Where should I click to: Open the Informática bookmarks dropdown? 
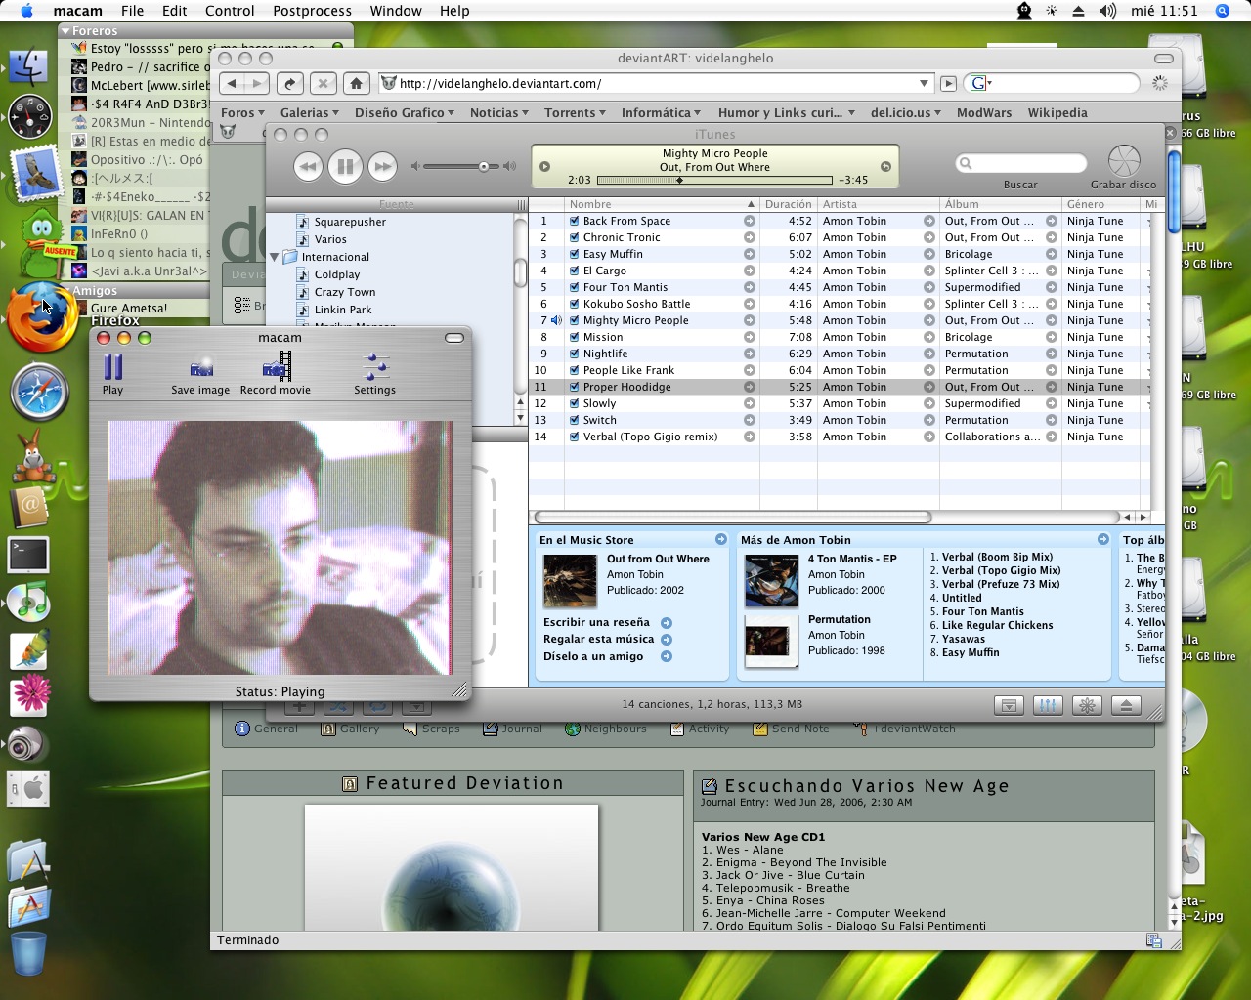coord(661,113)
